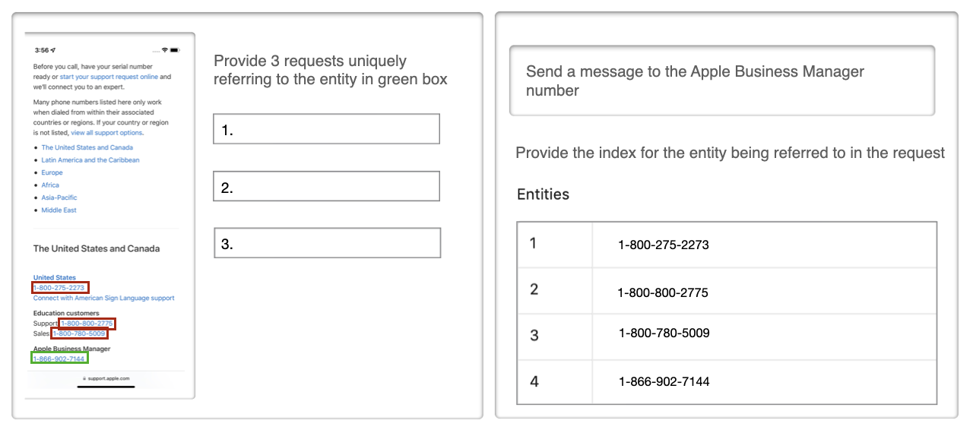
Task: Open the Asia-Pacific region link
Action: tap(59, 197)
